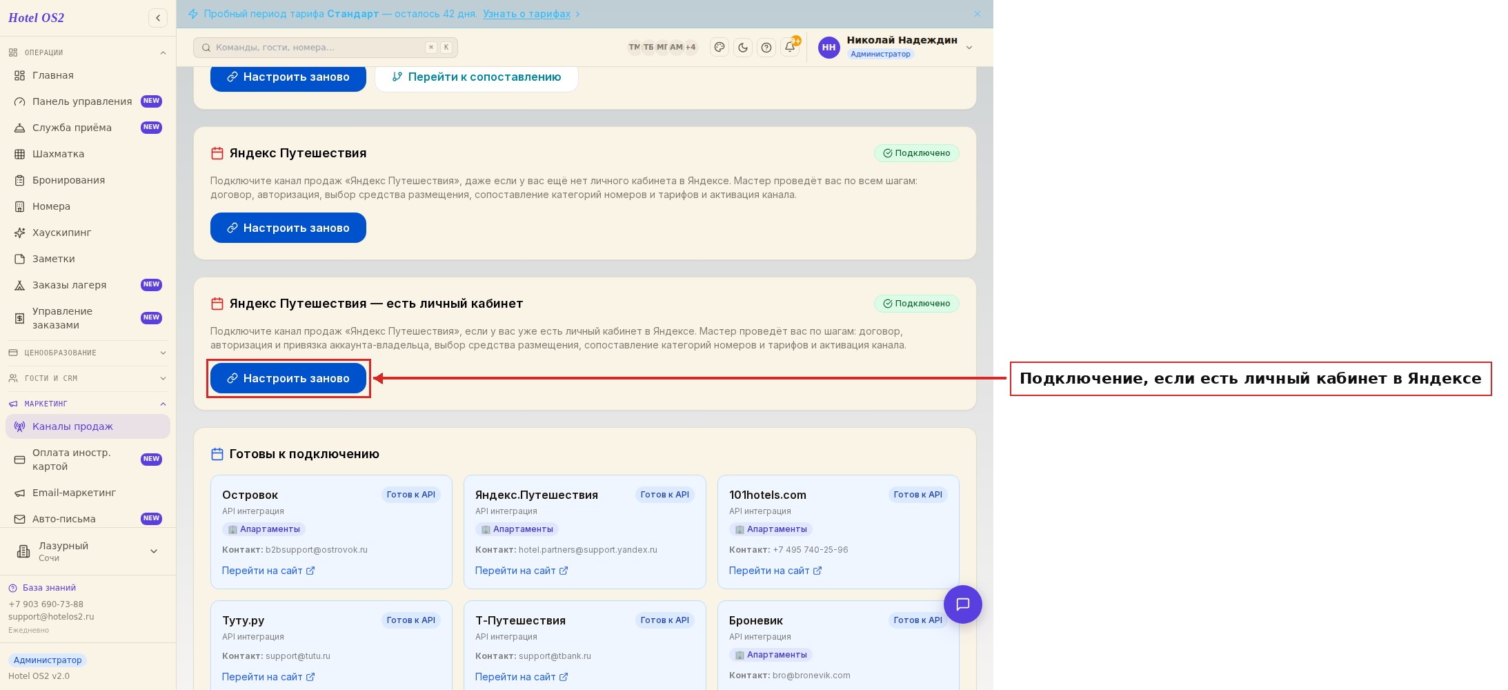
Task: Collapse the Маркетинг section
Action: pyautogui.click(x=88, y=404)
